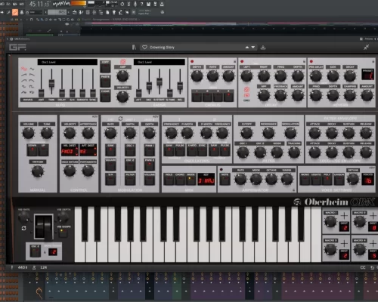
Task: Click the X-LFO Paste button
Action: (105, 81)
